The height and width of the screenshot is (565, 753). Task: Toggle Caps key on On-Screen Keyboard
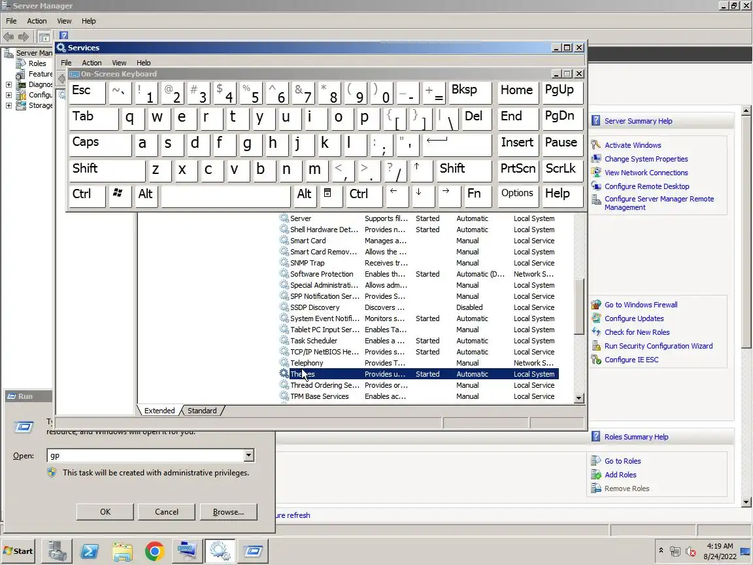click(100, 144)
